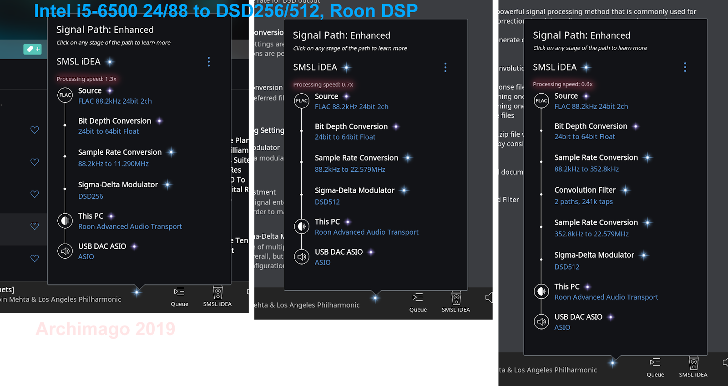
Task: Click Sigma-Delta Modulator in DSD256 panel
Action: click(x=118, y=185)
